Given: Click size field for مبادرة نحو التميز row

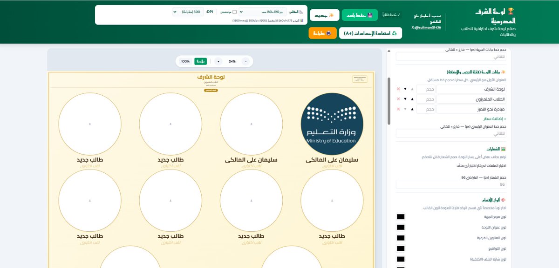Looking at the screenshot, I should pos(426,109).
